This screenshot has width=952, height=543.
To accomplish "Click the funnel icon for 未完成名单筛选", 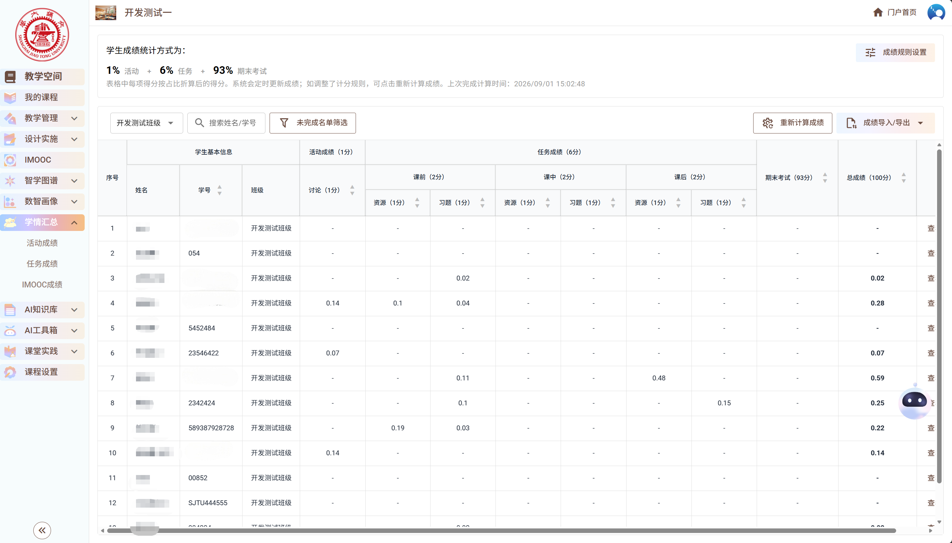I will pos(284,123).
